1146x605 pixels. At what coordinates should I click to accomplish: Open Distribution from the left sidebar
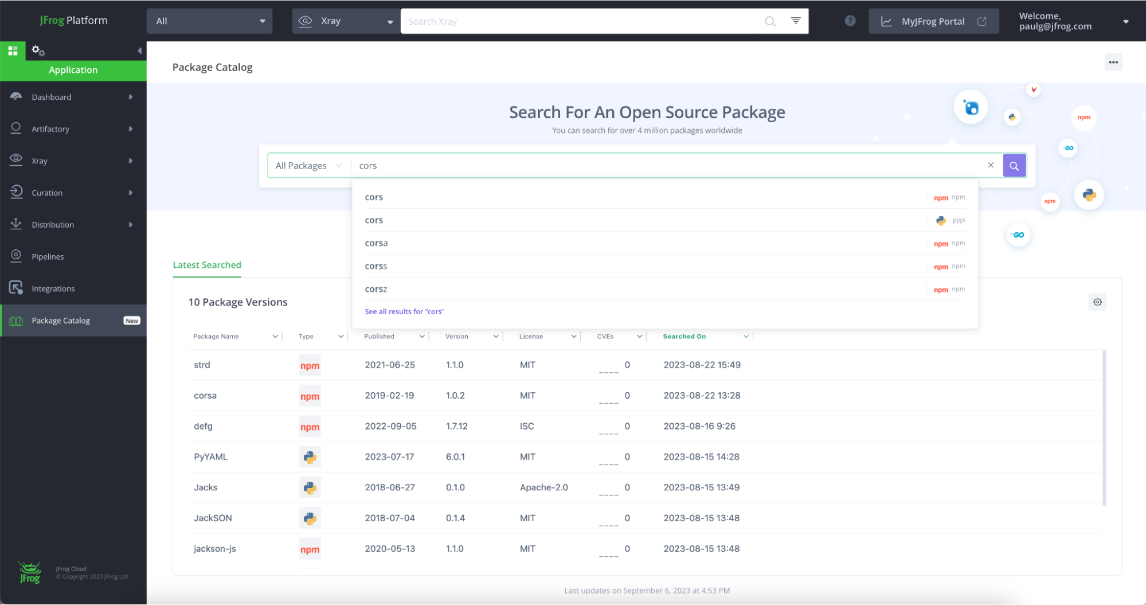click(x=53, y=224)
